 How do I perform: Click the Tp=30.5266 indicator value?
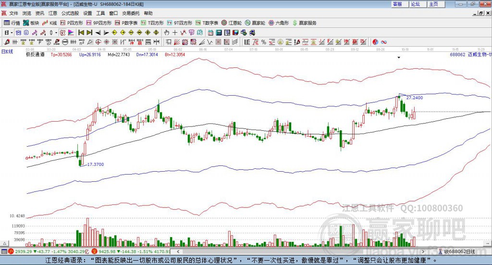click(x=61, y=55)
